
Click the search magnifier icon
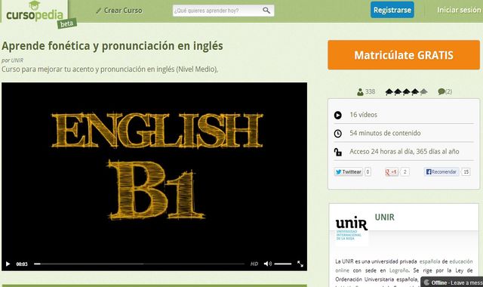(x=266, y=11)
